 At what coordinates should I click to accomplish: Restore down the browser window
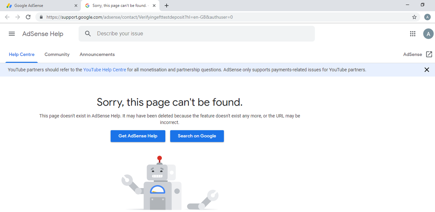[422, 5]
